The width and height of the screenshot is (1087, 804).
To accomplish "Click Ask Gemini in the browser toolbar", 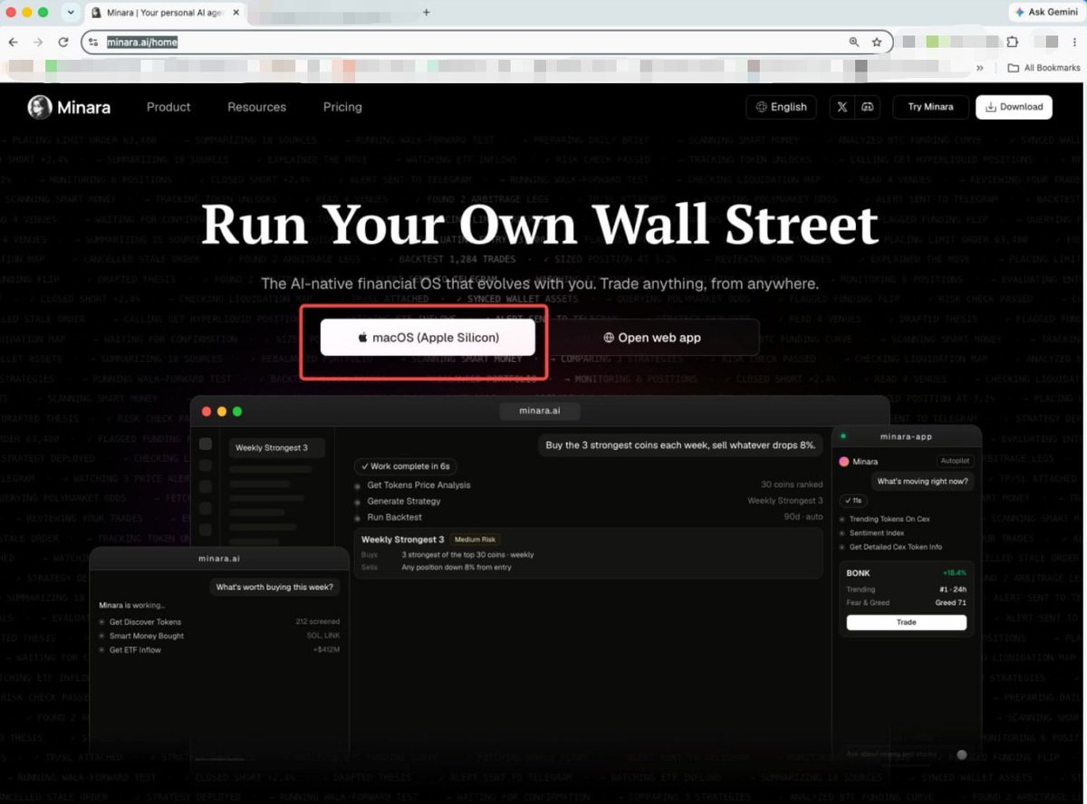I will pyautogui.click(x=1045, y=12).
